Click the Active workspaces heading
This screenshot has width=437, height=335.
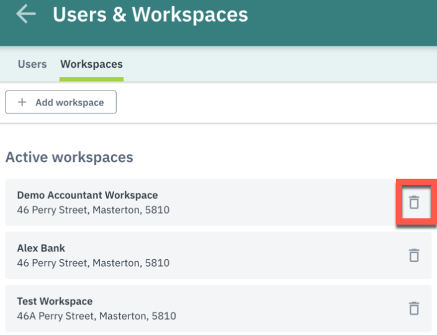click(x=70, y=157)
